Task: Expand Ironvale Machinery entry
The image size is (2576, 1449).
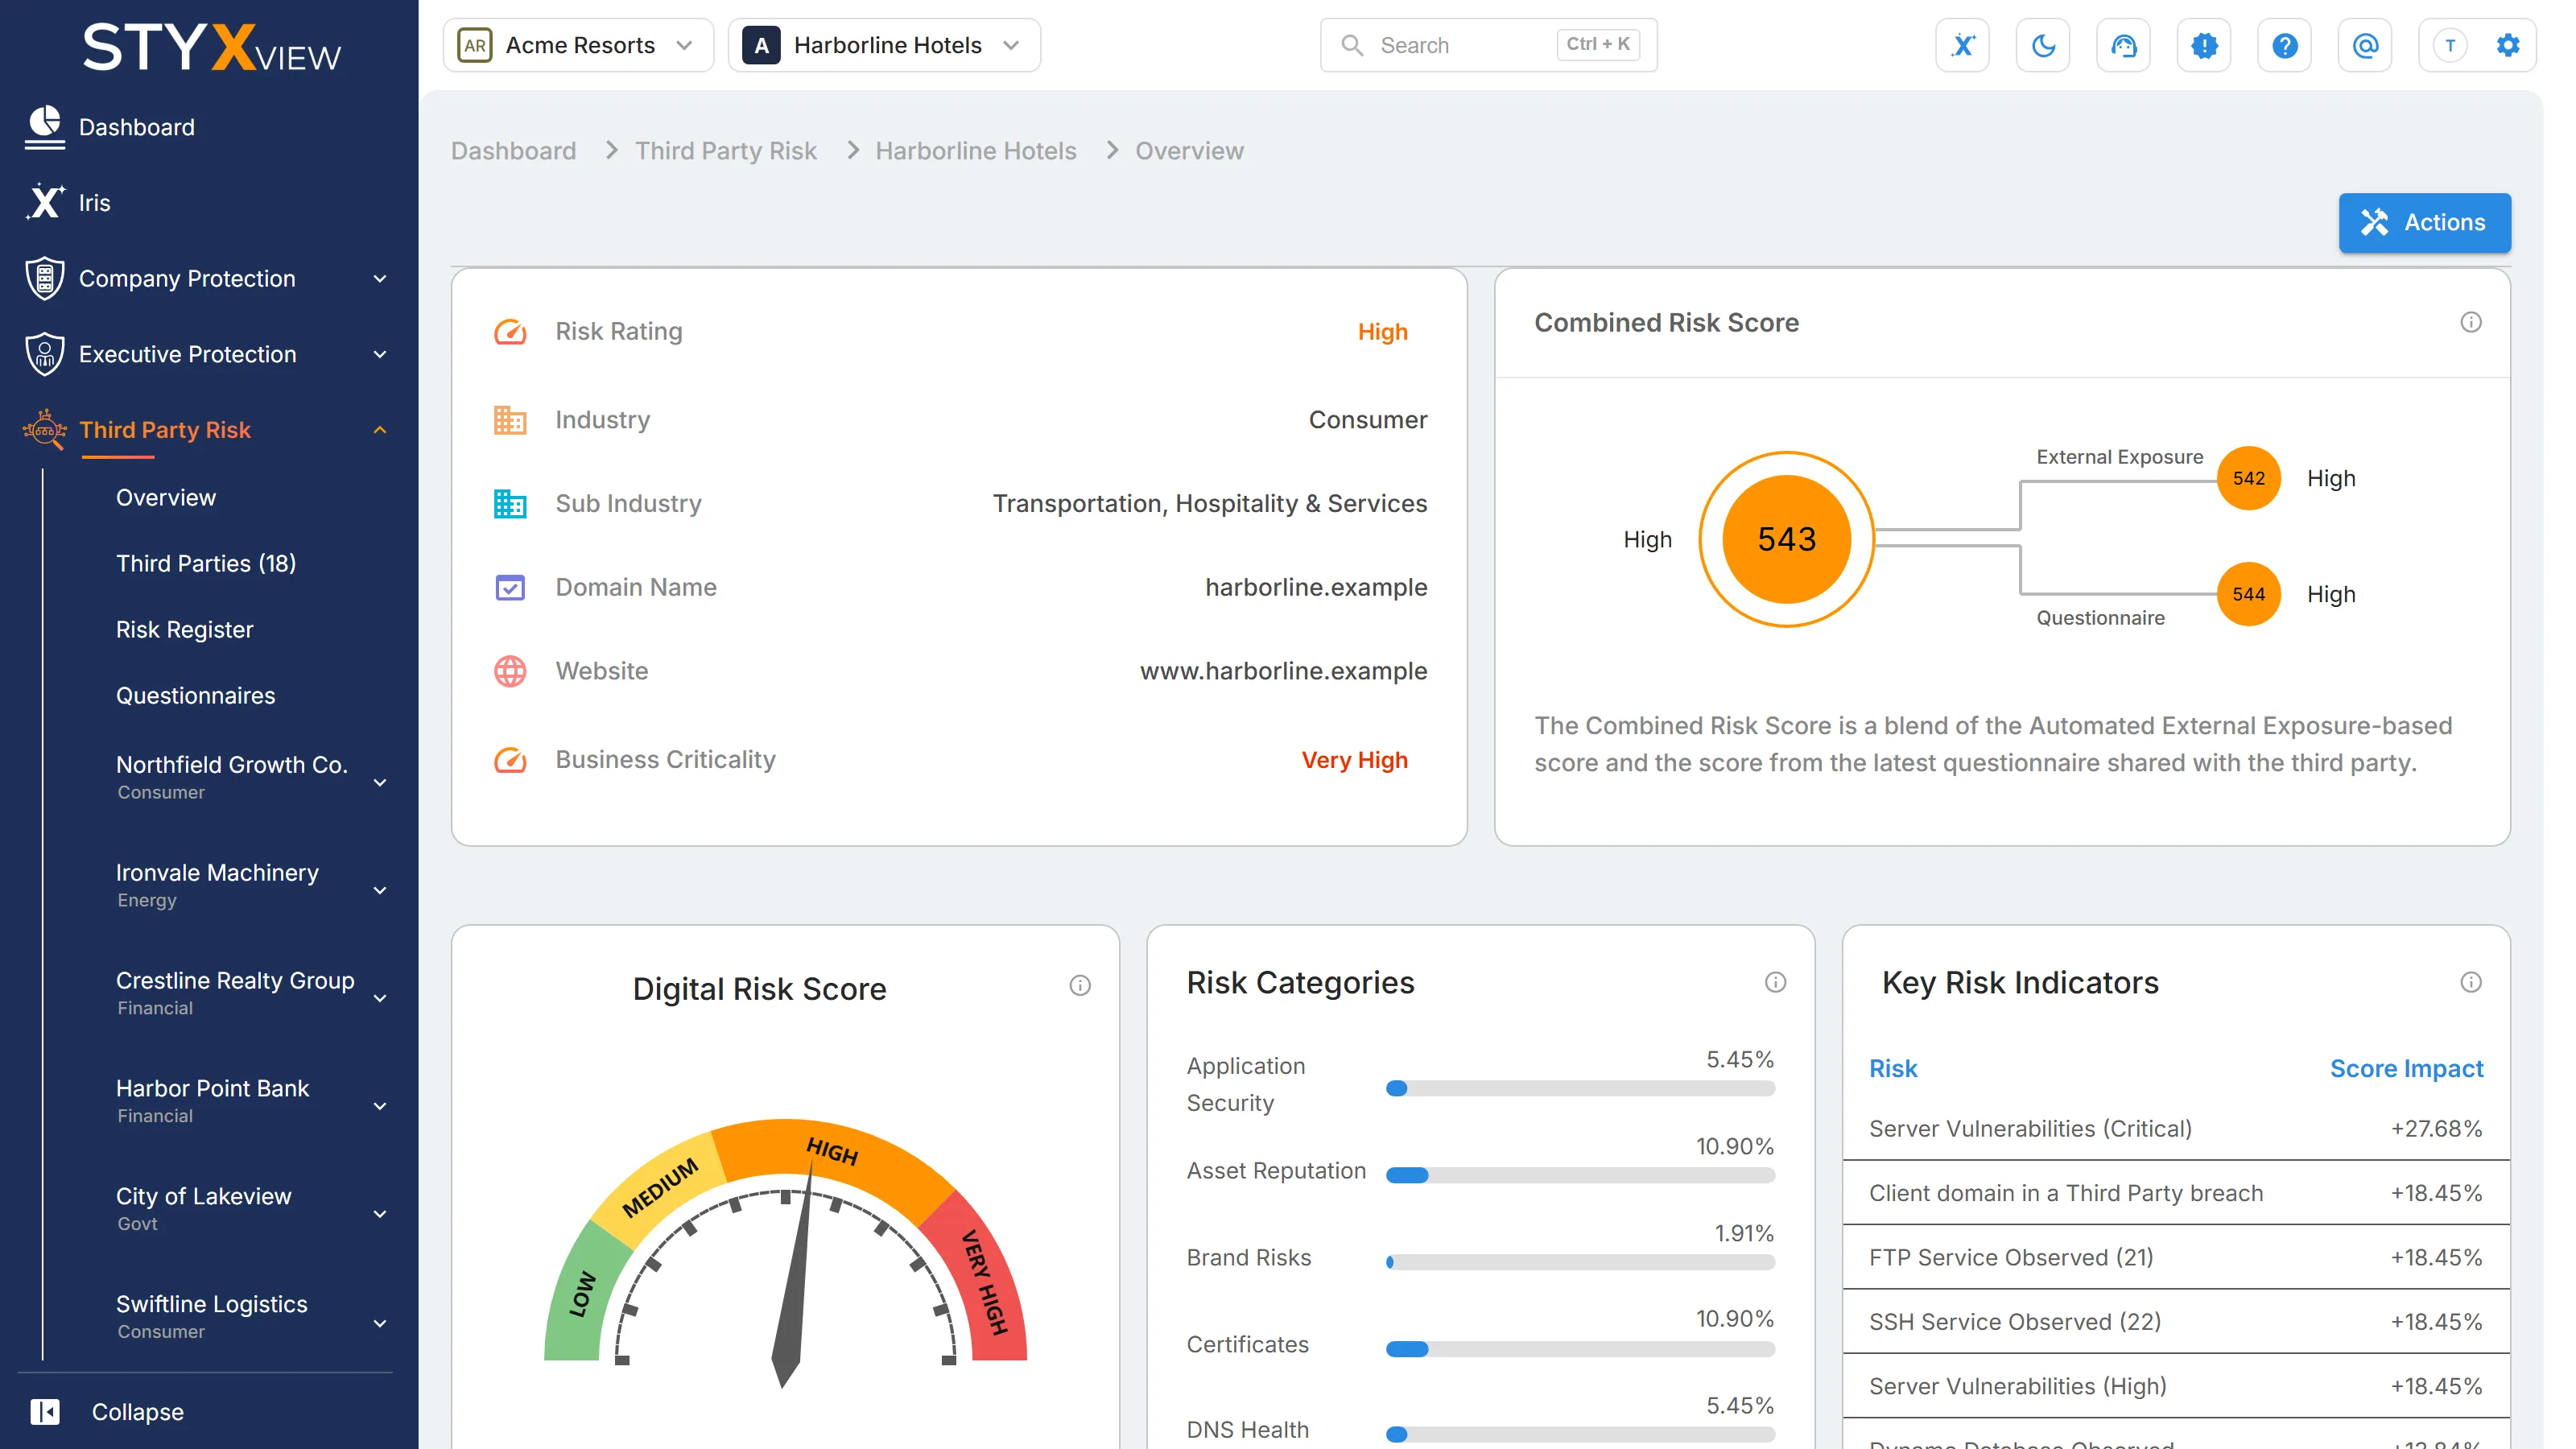Action: [380, 890]
